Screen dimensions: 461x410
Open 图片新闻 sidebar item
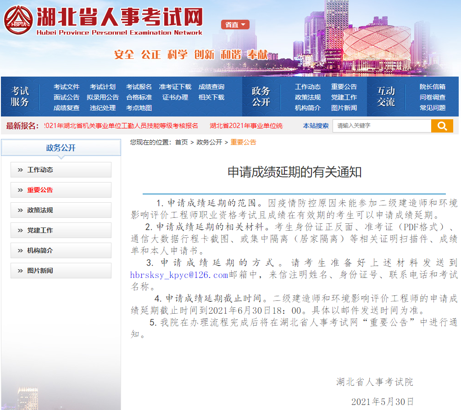click(61, 271)
